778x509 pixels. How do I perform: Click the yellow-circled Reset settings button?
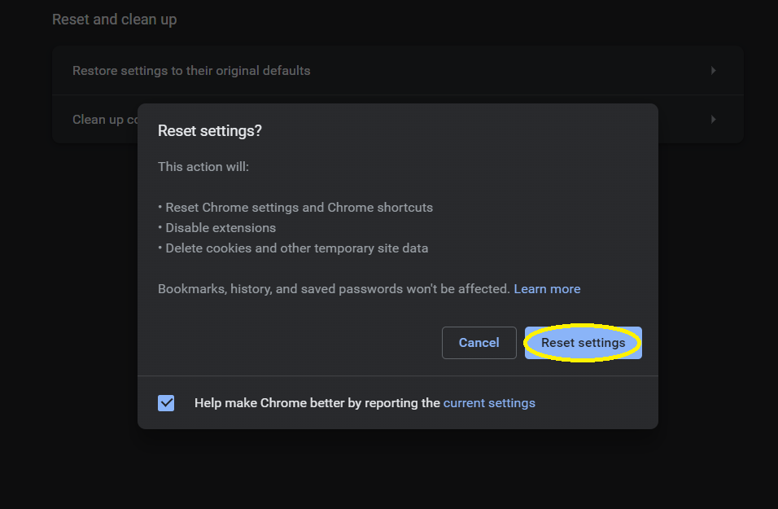583,342
